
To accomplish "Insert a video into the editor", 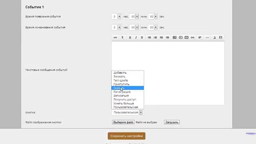I will point(180,38).
